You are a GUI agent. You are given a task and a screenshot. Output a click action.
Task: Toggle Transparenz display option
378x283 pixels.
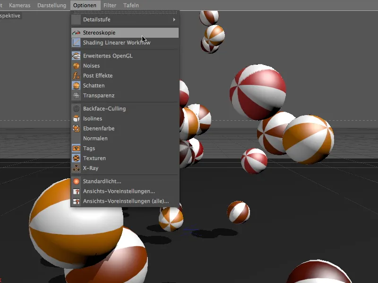click(x=125, y=96)
